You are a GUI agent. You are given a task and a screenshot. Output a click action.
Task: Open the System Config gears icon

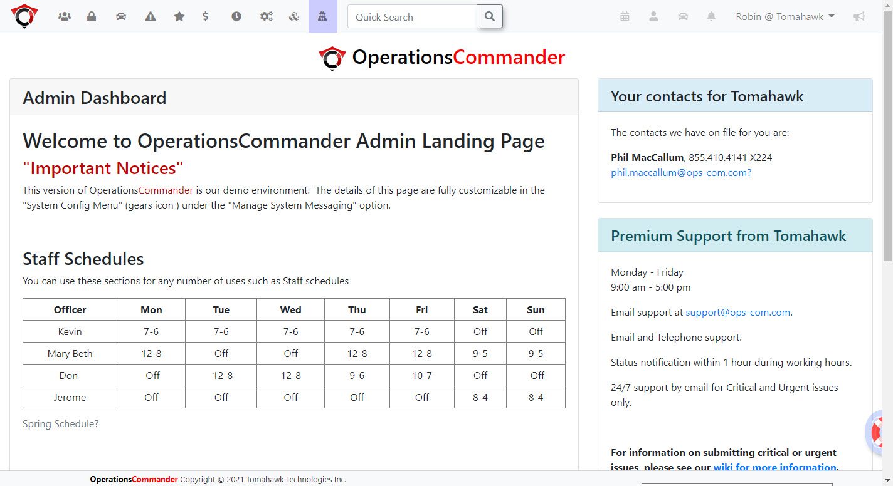coord(266,16)
